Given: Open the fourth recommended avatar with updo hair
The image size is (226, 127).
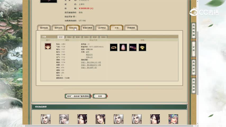Looking at the screenshot, I should coord(100,119).
